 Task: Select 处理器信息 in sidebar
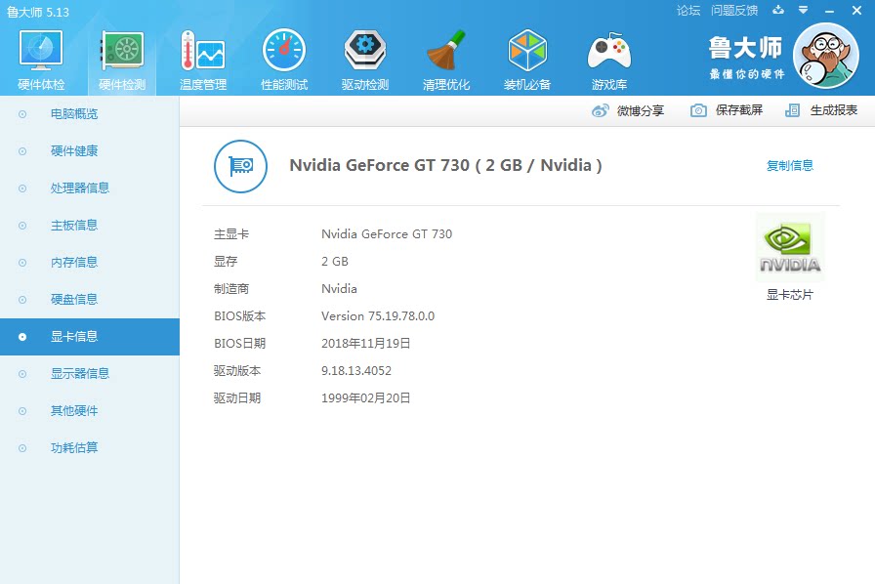(90, 188)
